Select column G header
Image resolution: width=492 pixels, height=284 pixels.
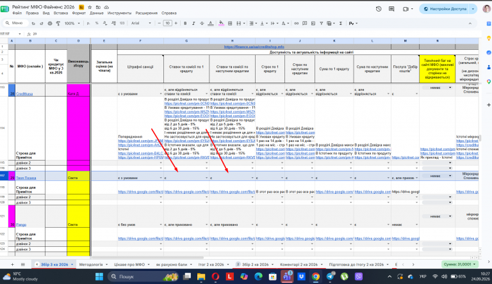coord(186,41)
